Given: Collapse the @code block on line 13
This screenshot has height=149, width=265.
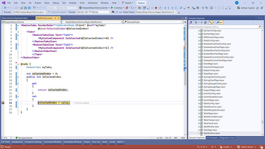Looking at the screenshot, I should pyautogui.click(x=18, y=64).
